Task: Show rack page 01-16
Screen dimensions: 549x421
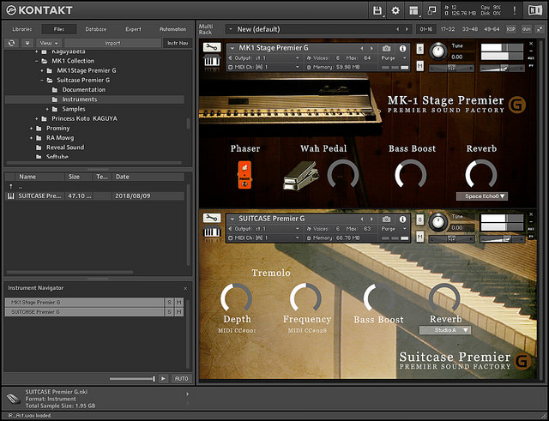Action: (x=425, y=29)
